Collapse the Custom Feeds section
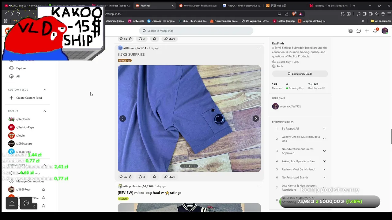This screenshot has height=220, width=392. 45,90
